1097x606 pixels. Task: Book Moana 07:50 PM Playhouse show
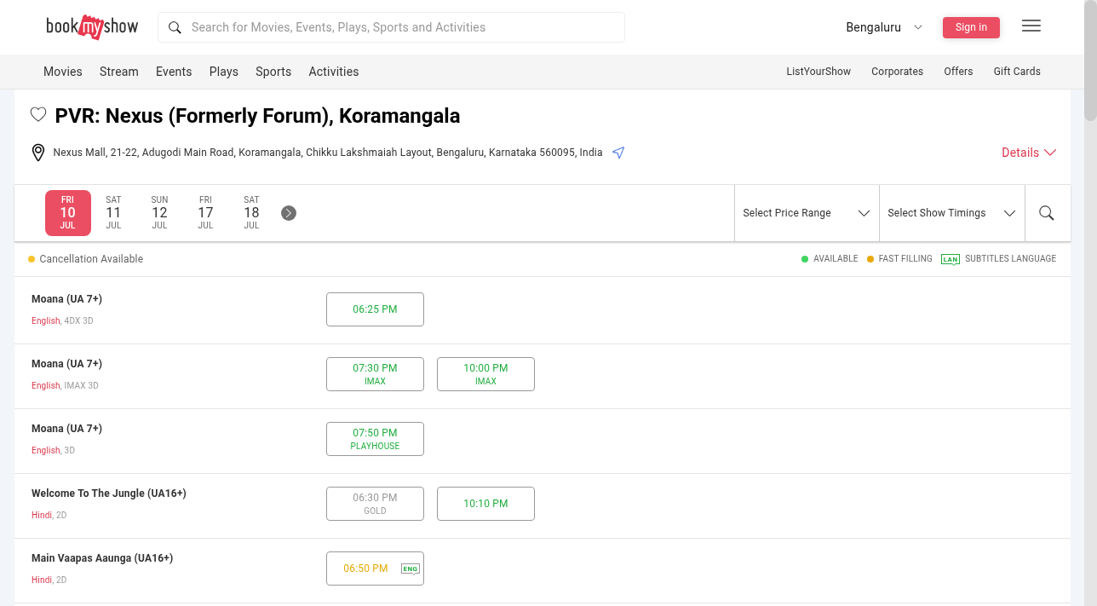pos(375,439)
